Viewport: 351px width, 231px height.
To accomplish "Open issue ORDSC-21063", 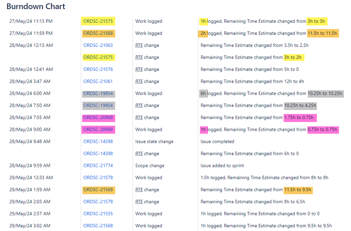I will tap(98, 45).
